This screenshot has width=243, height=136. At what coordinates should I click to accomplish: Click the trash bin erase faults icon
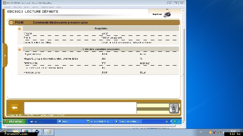tap(174, 108)
